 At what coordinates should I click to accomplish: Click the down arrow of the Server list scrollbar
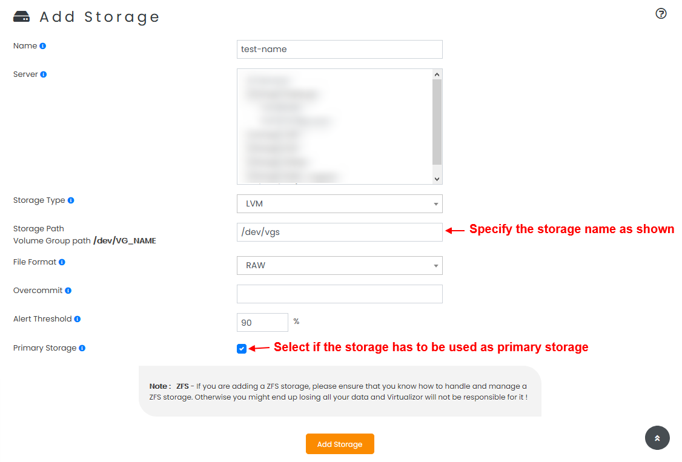436,177
